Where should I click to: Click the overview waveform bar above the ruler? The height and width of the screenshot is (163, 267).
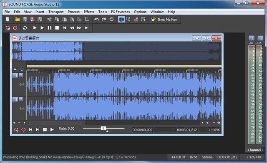[x=117, y=51]
